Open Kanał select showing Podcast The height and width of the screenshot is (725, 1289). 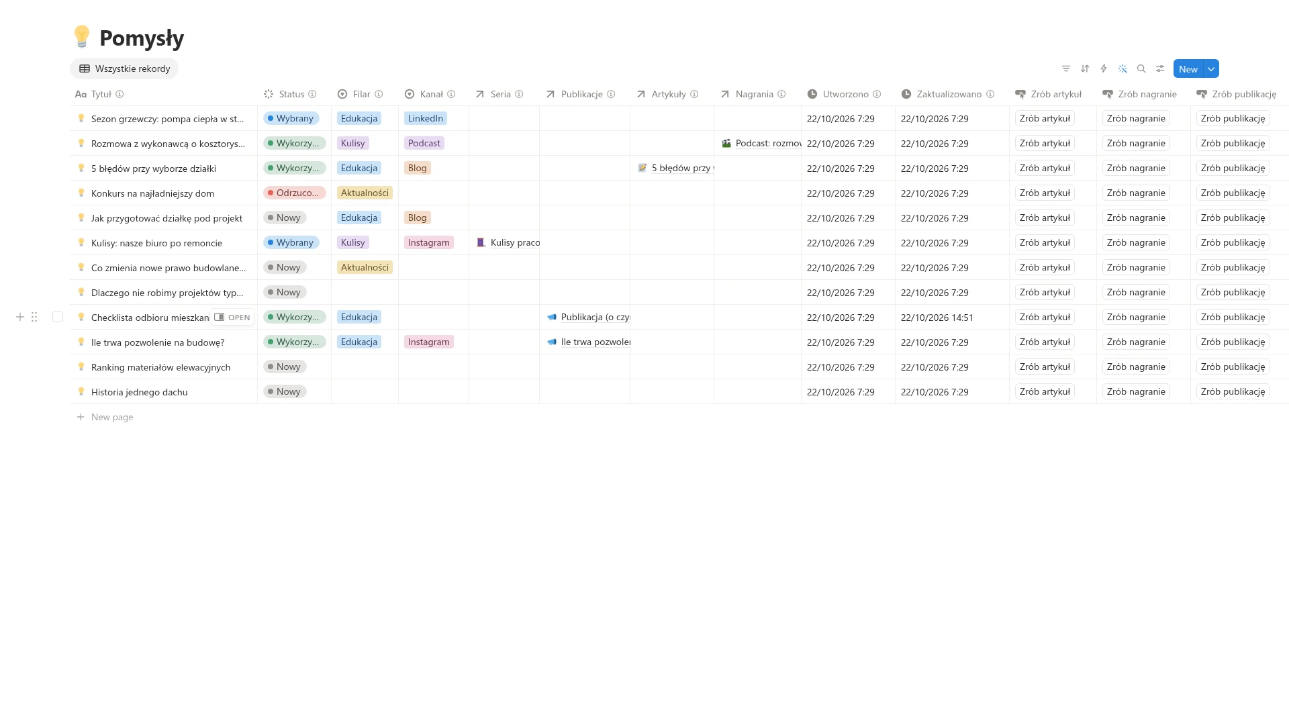(424, 143)
